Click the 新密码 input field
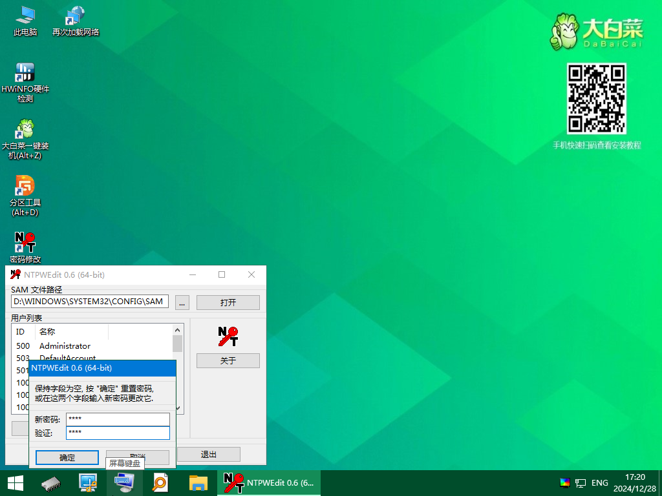The height and width of the screenshot is (496, 662). click(118, 420)
